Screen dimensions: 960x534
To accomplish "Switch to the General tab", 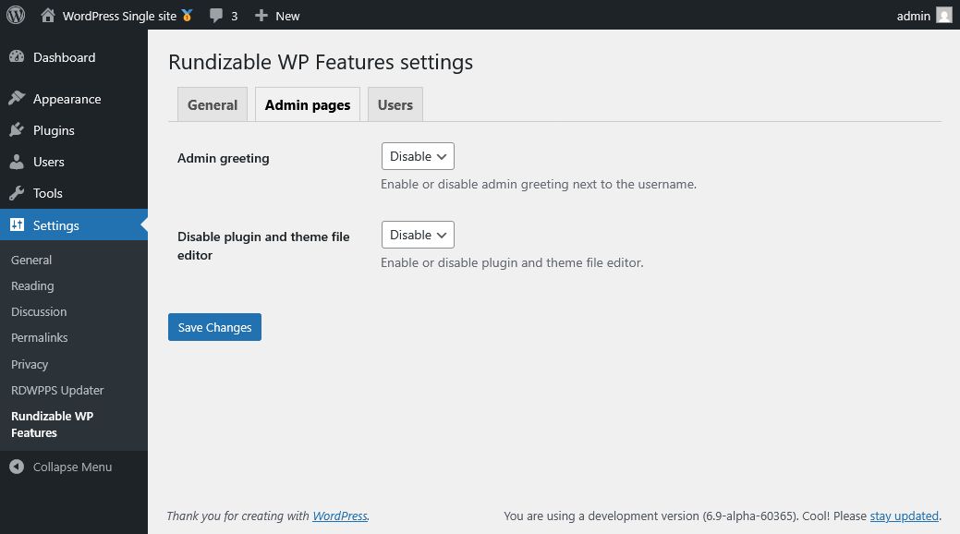I will pyautogui.click(x=212, y=104).
